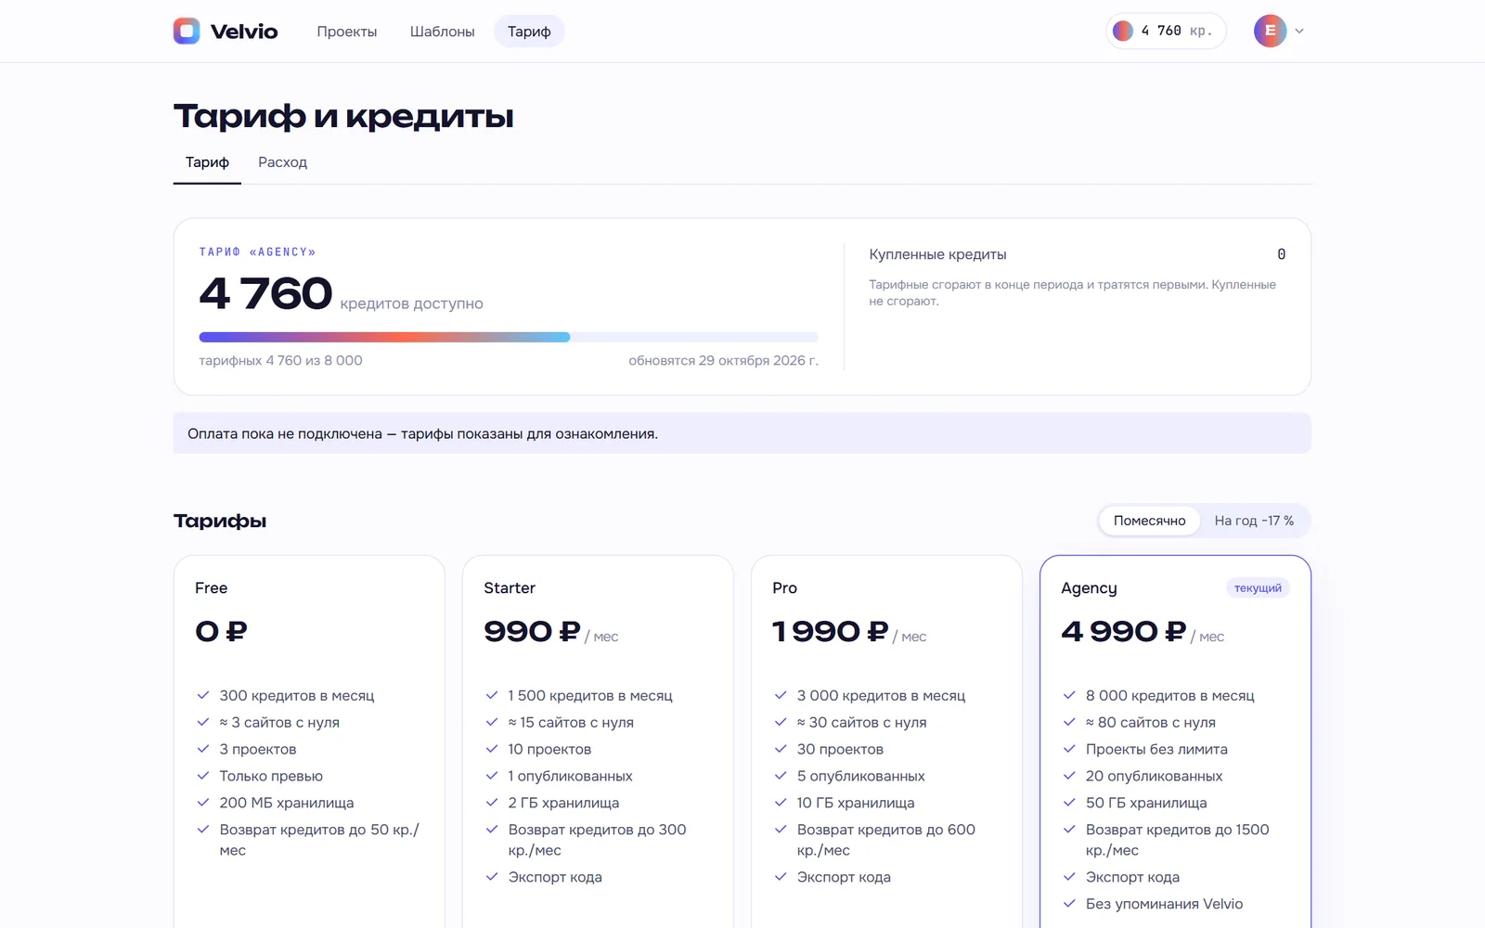Open the user avatar E
The image size is (1485, 928).
click(x=1270, y=31)
